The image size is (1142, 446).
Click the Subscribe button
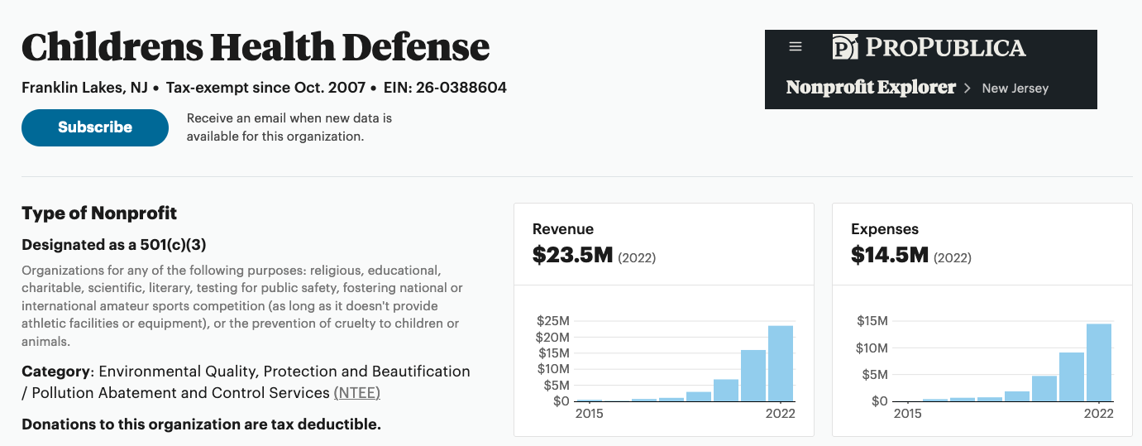95,127
